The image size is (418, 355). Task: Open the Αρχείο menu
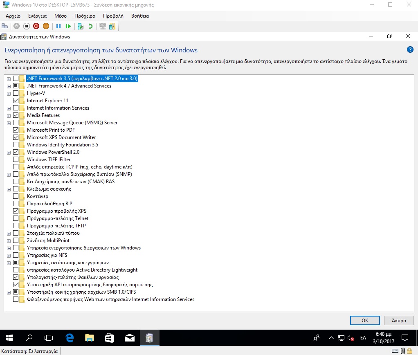pos(13,16)
